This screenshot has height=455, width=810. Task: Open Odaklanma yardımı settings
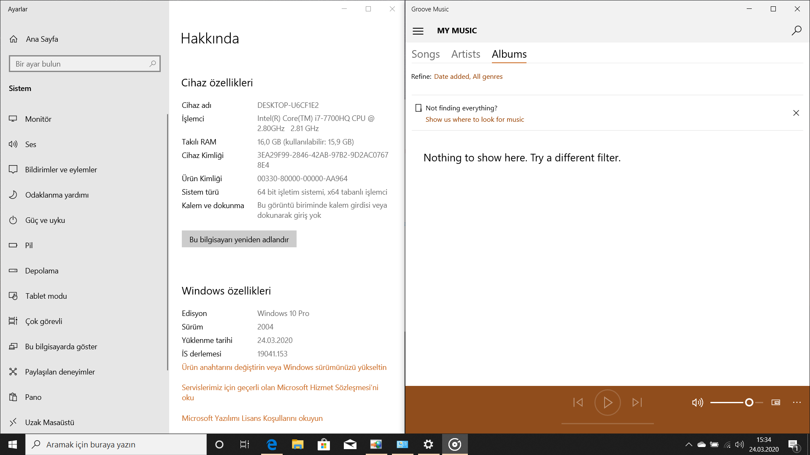[84, 195]
